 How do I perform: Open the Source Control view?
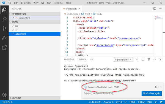[x=4, y=29]
